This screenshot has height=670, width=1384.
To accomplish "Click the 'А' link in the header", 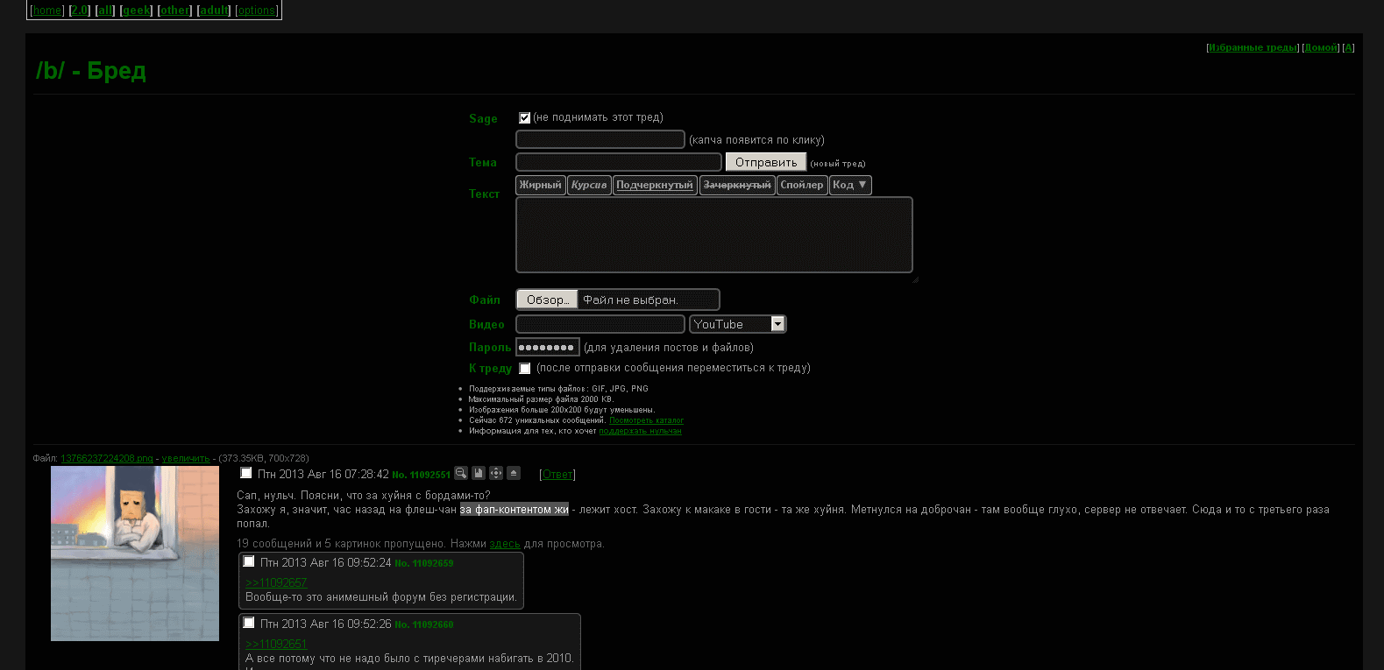I will tap(1349, 47).
